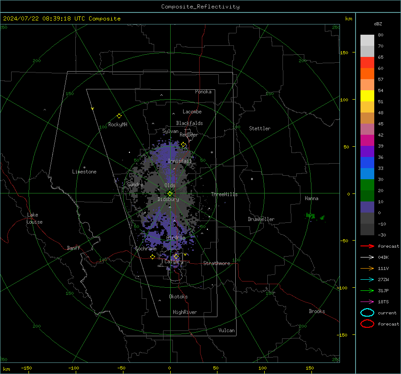Click the yellow radar-center diamond above Didsbury

pyautogui.click(x=170, y=194)
